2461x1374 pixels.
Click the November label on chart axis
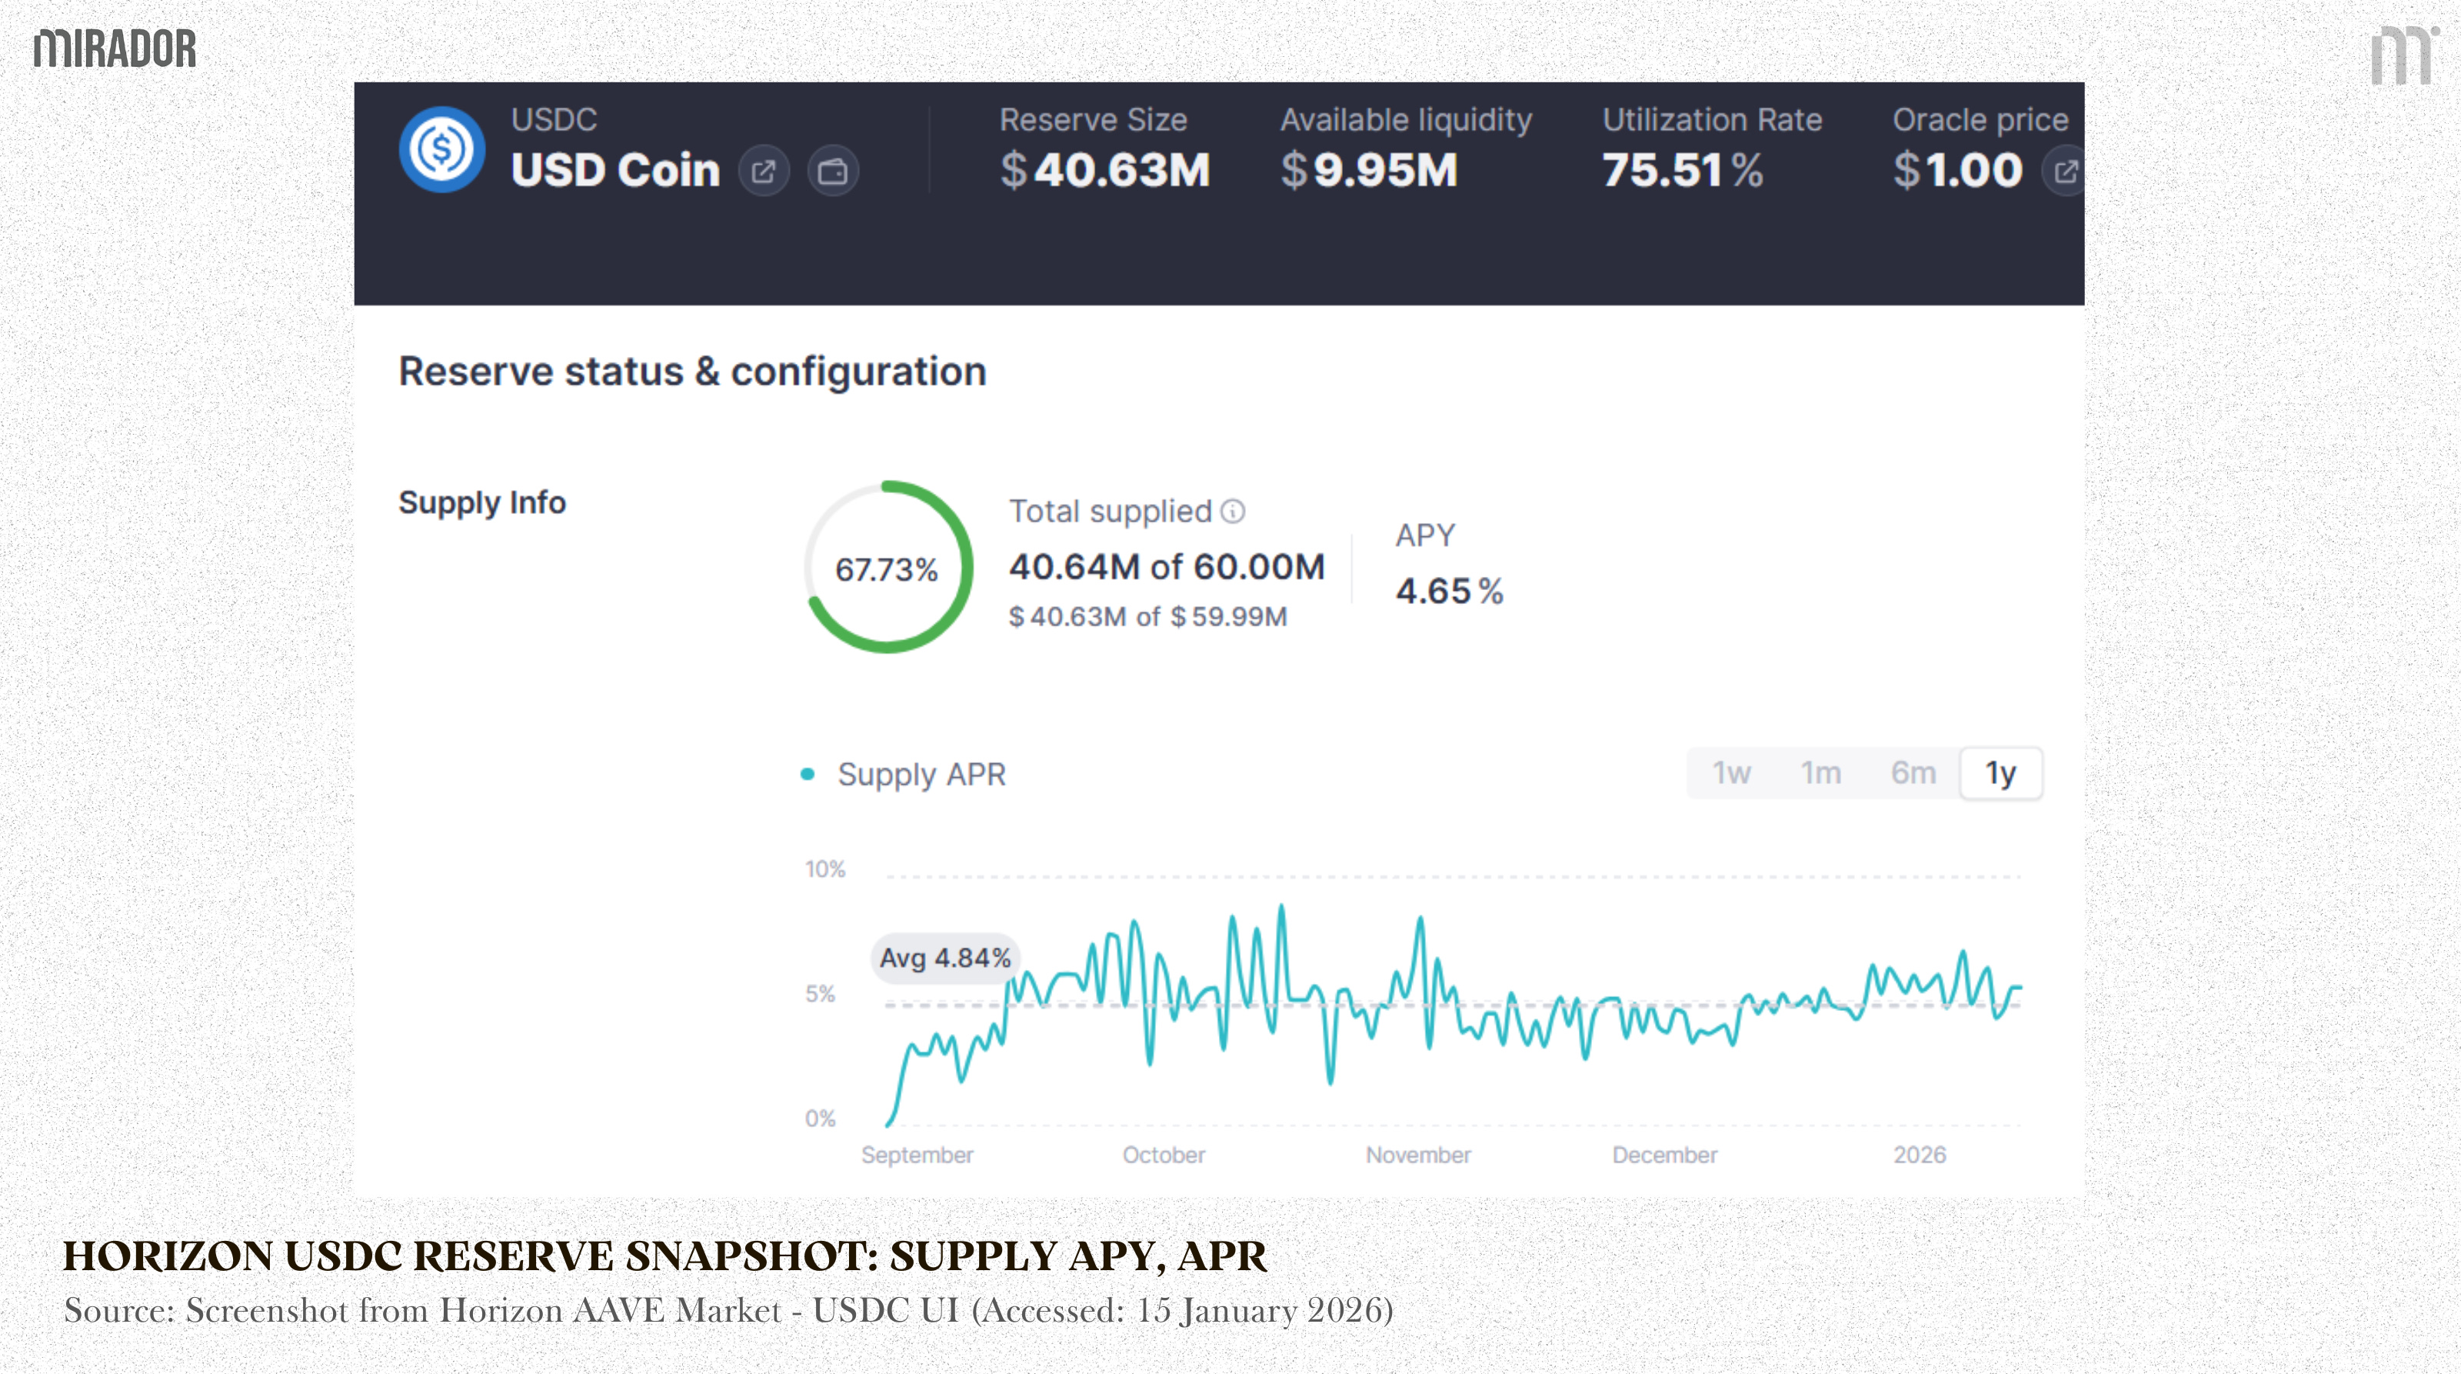1417,1156
